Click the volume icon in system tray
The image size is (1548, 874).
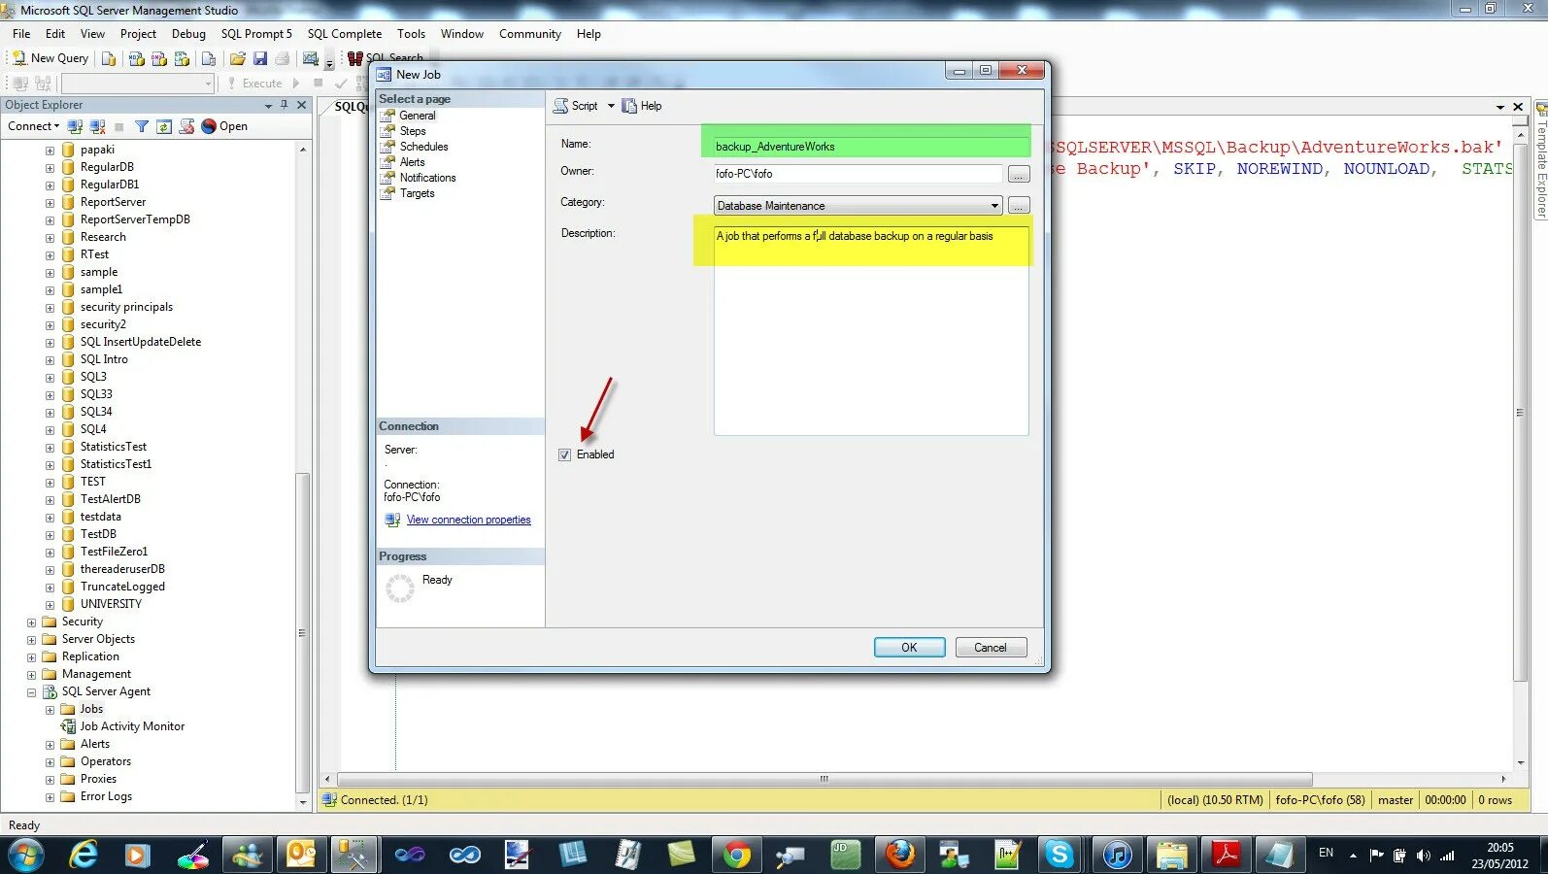tap(1423, 856)
